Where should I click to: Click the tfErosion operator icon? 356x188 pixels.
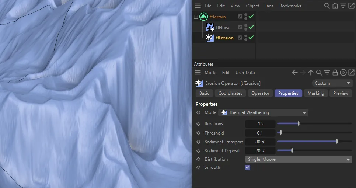click(210, 38)
